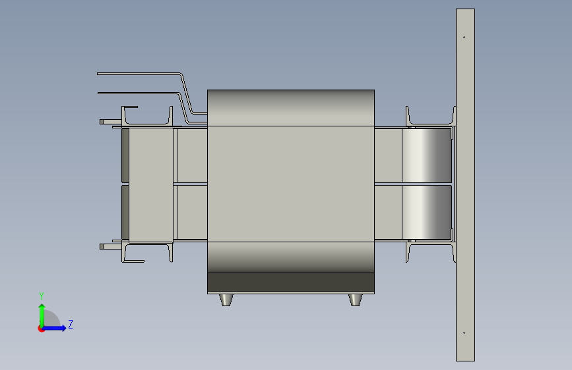Screen dimensions: 572x370
Task: Click the bottom hole in the vertical plate
Action: pos(464,332)
